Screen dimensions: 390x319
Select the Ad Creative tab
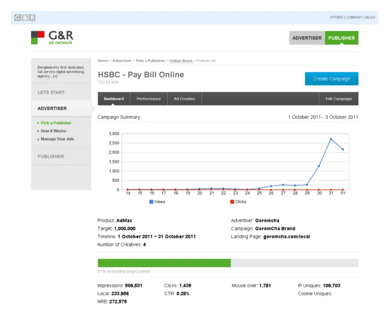(185, 99)
